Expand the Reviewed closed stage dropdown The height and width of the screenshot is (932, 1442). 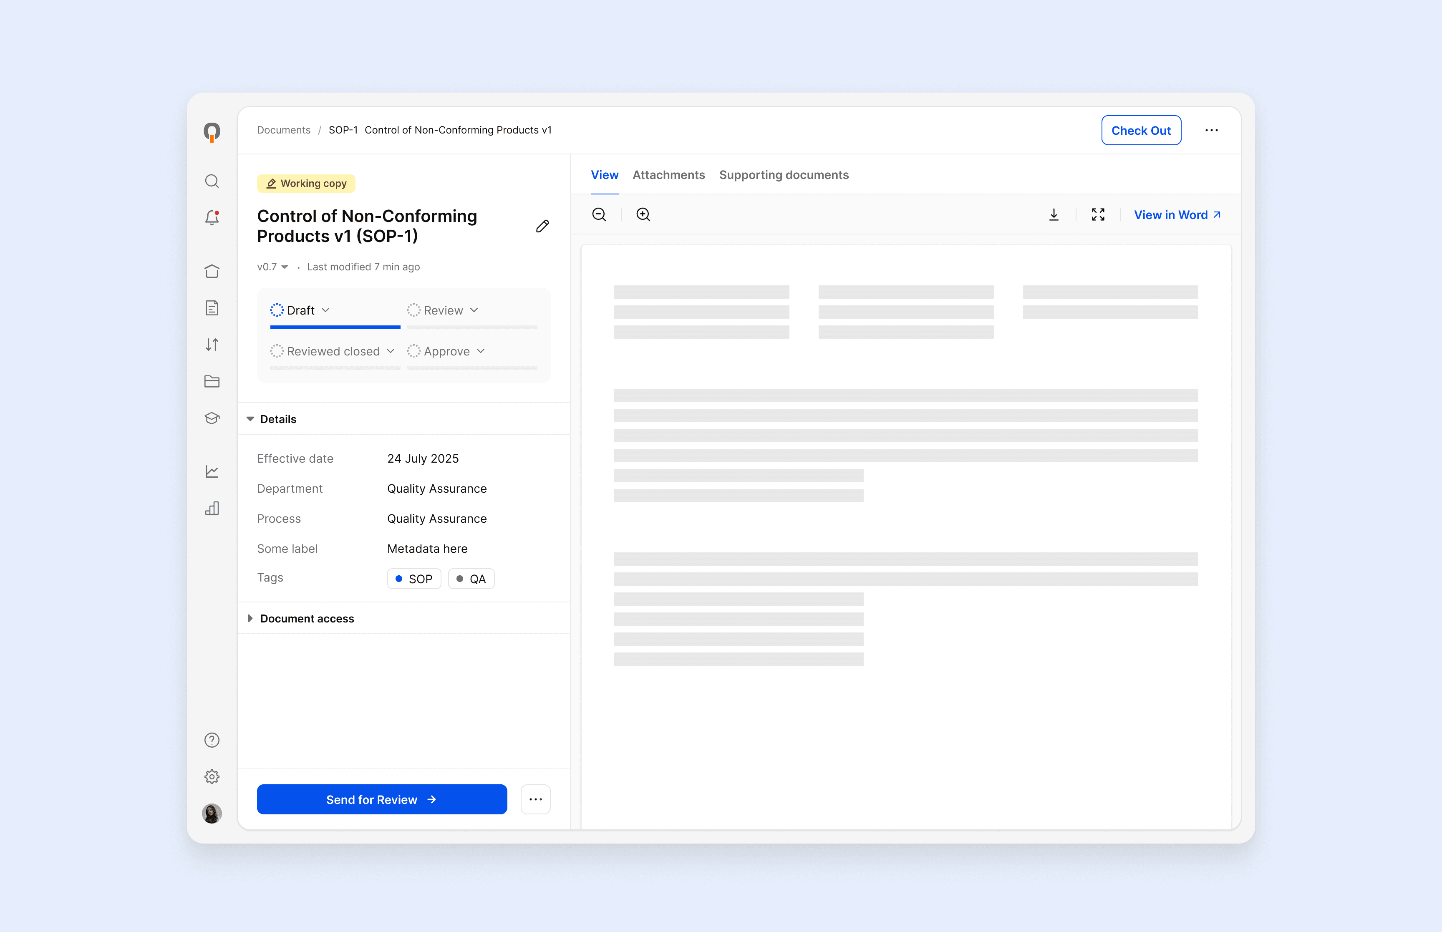(x=333, y=352)
